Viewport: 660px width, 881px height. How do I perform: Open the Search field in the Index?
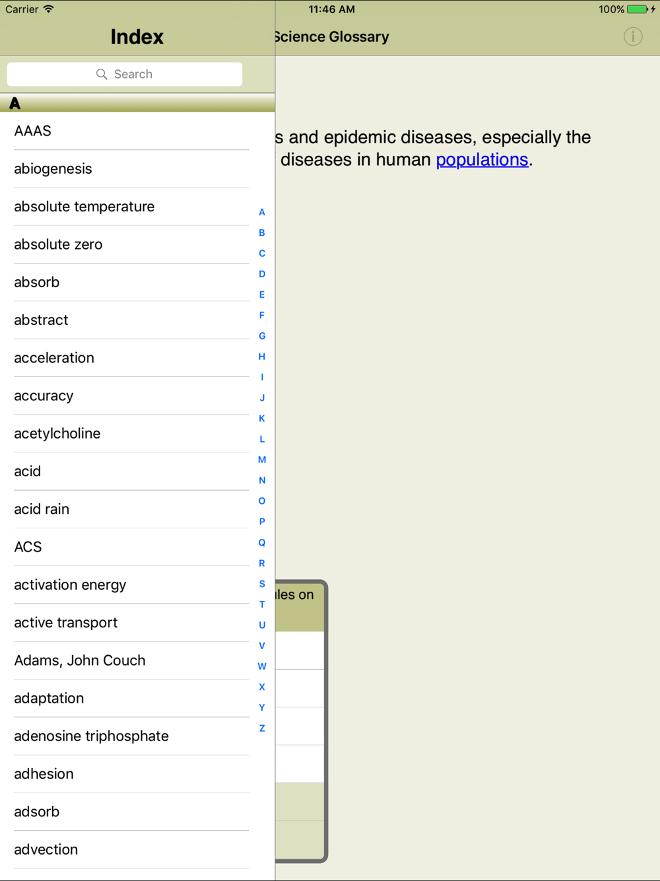[x=125, y=74]
